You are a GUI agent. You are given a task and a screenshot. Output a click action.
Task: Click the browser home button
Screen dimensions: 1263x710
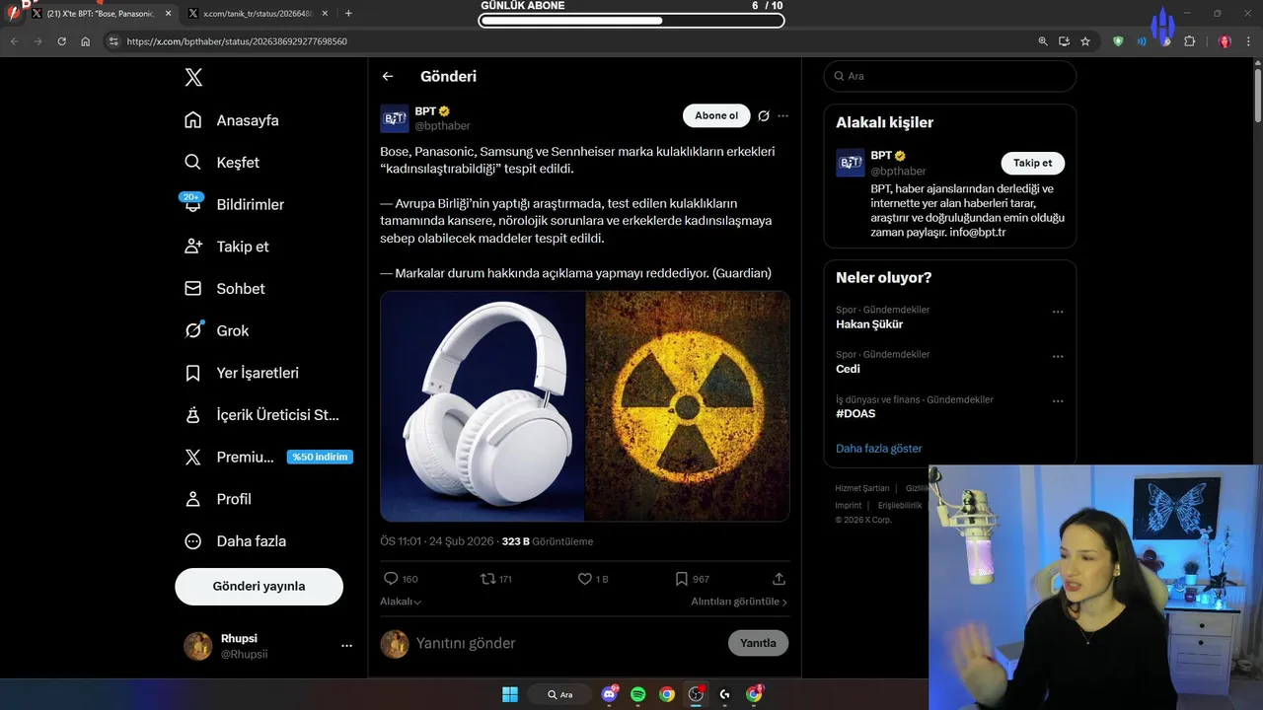point(86,41)
